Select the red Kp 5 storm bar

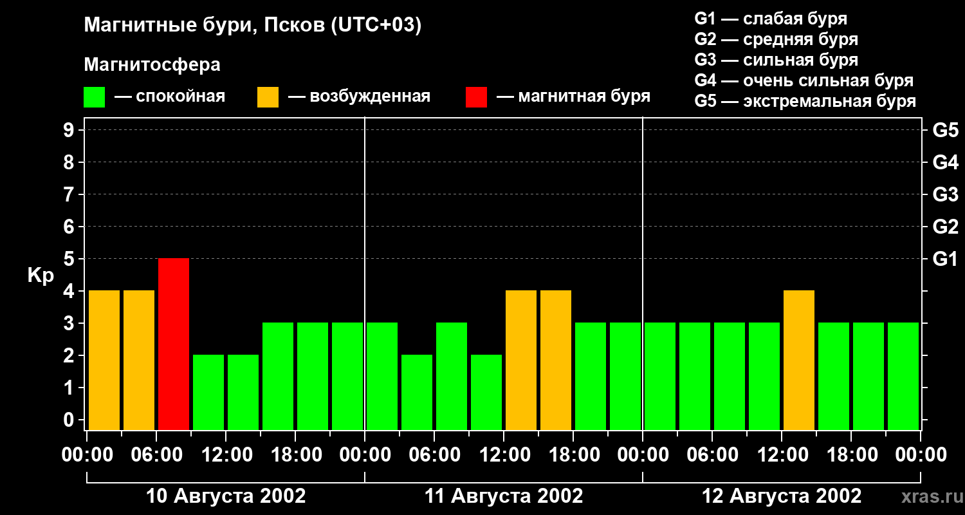[174, 344]
